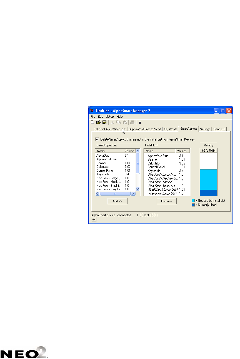Image resolution: width=240 pixels, height=359 pixels.
Task: Switch to the Send List tab
Action: [x=219, y=129]
